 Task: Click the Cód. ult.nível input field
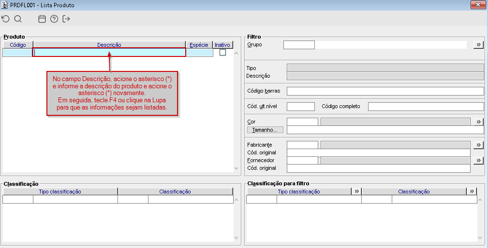(x=301, y=107)
